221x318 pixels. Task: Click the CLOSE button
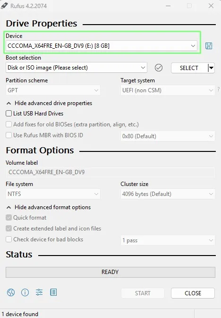[193, 293]
